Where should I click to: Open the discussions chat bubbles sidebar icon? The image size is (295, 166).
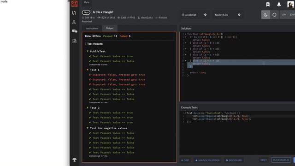(x=75, y=31)
